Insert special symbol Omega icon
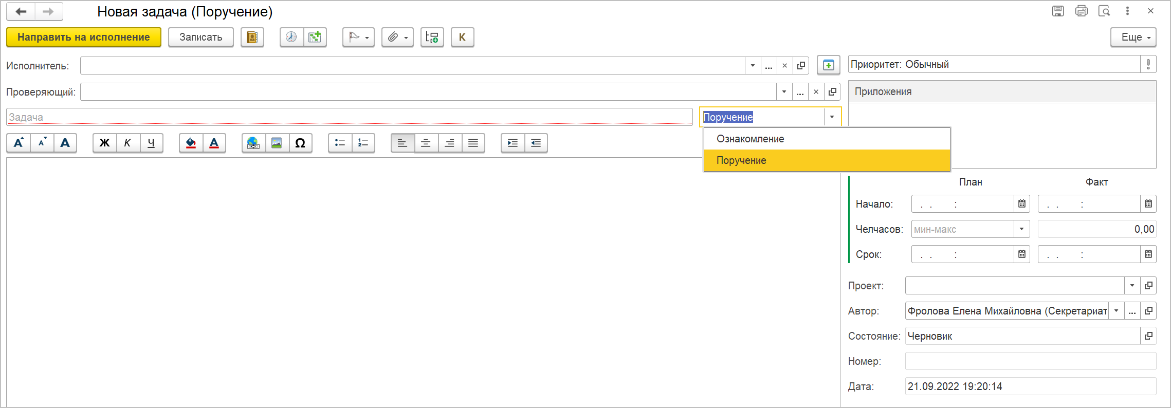Screen dimensions: 1171x408 [300, 142]
